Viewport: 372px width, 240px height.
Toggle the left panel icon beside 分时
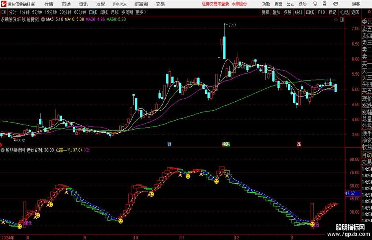(4, 12)
